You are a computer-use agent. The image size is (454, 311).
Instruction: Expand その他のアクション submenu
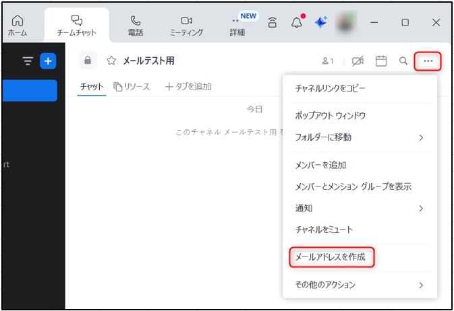(360, 285)
